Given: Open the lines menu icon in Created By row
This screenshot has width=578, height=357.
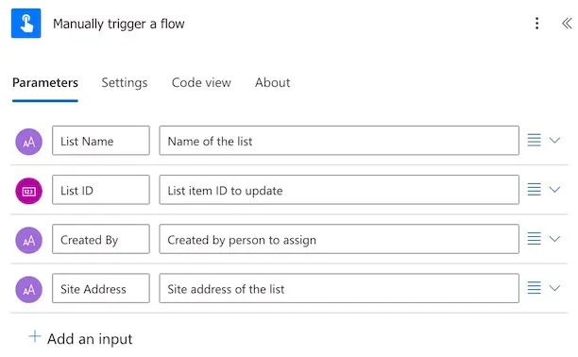Looking at the screenshot, I should coord(535,239).
